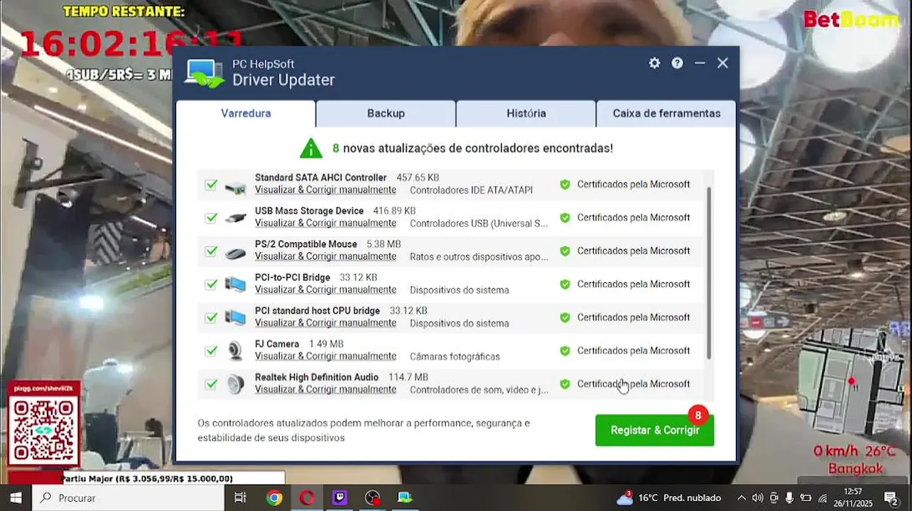Viewport: 912px width, 511px height.
Task: Click the green shield in the FJ Camera row
Action: (x=565, y=351)
